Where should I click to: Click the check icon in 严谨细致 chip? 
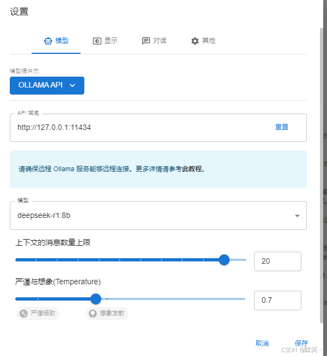pos(23,314)
